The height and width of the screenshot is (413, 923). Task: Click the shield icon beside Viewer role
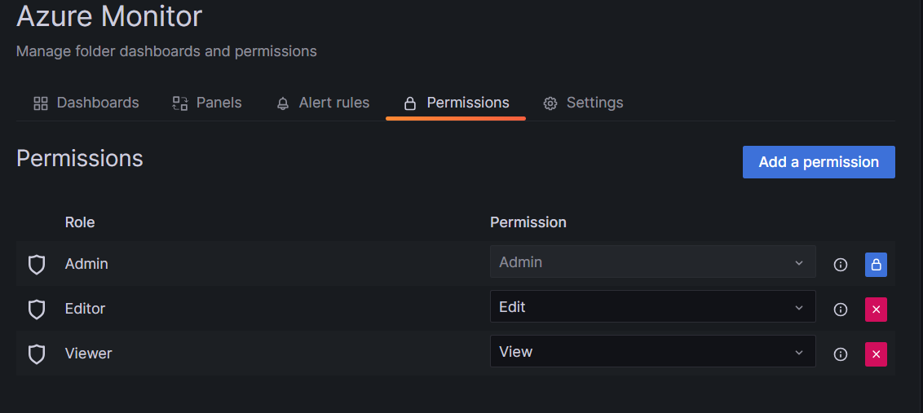(37, 354)
